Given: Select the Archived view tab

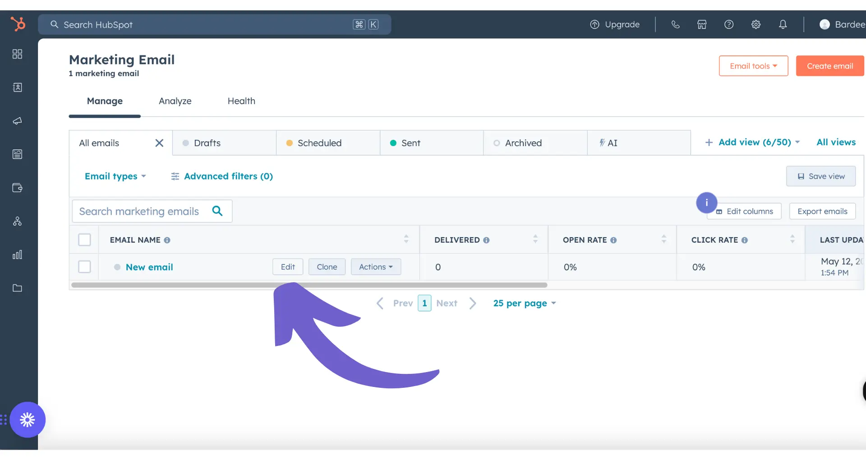Looking at the screenshot, I should coord(535,143).
